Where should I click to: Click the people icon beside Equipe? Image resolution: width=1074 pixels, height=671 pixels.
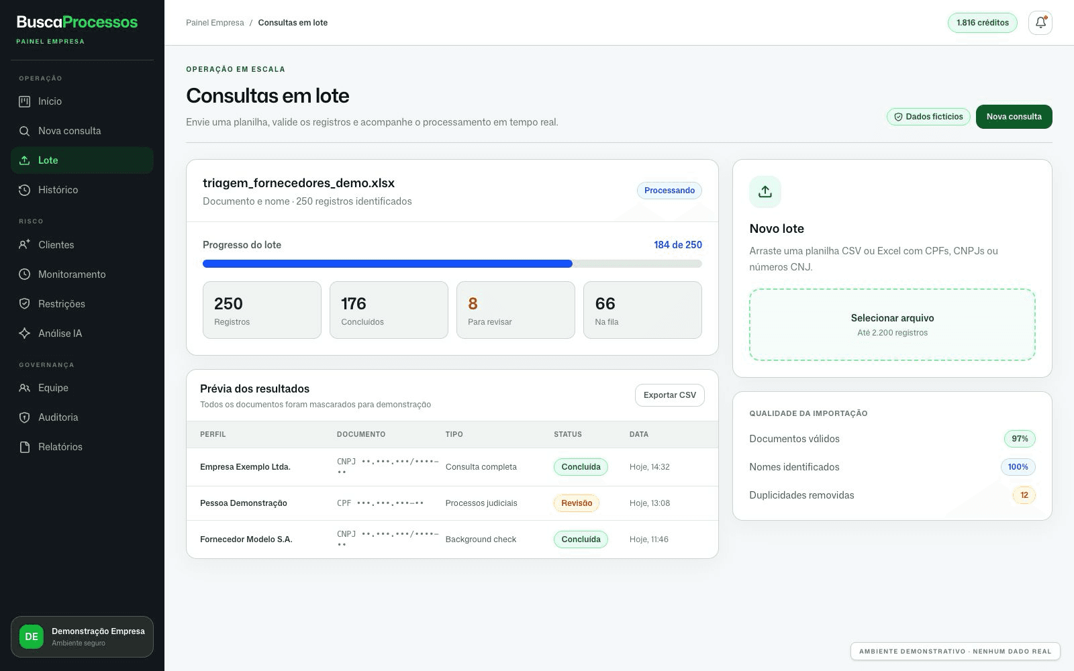(25, 388)
